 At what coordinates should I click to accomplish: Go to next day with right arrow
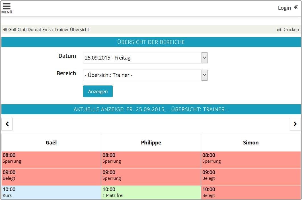click(x=295, y=124)
